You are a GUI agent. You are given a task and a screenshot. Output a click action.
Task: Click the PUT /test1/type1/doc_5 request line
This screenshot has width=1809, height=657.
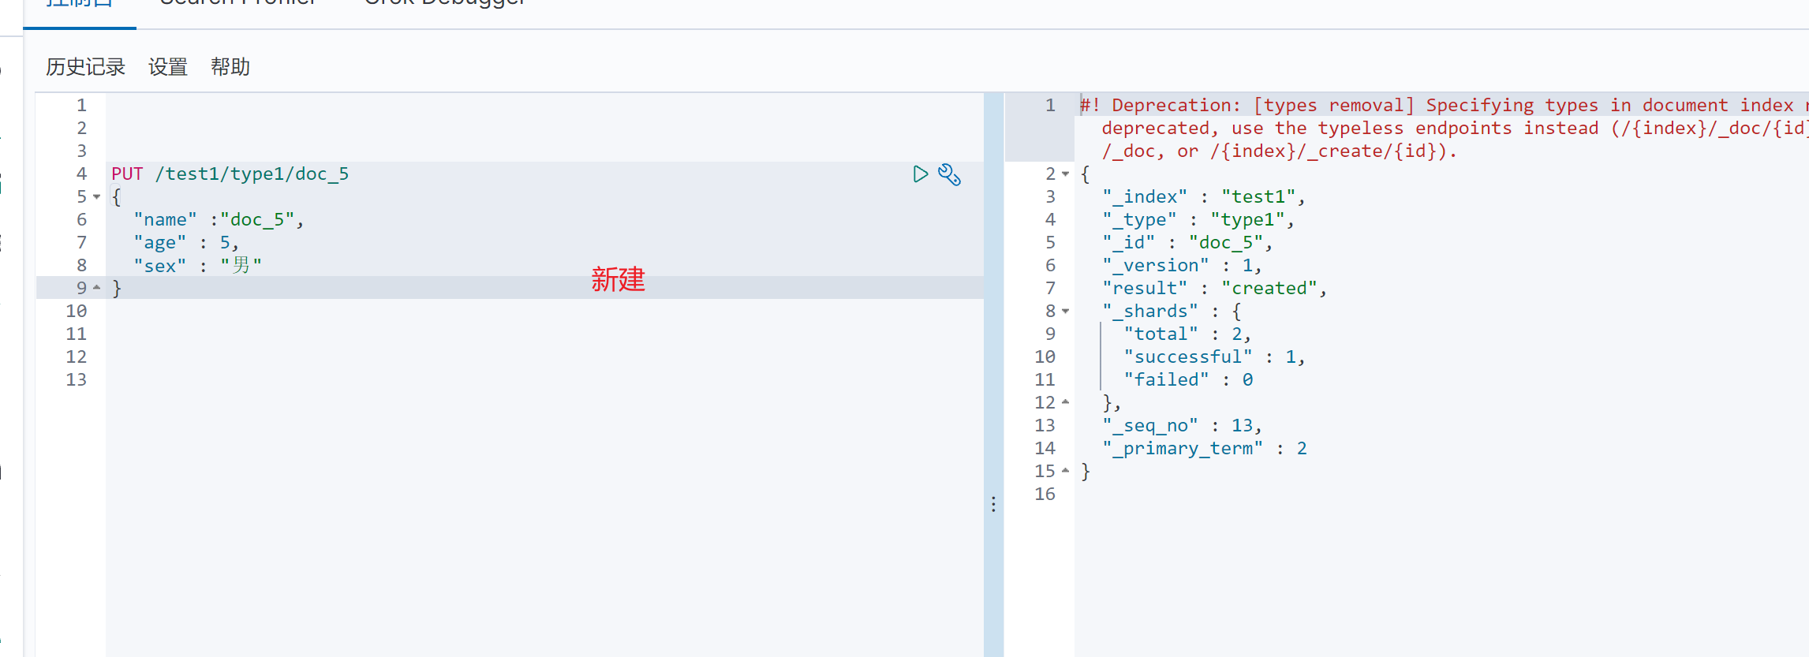(230, 174)
